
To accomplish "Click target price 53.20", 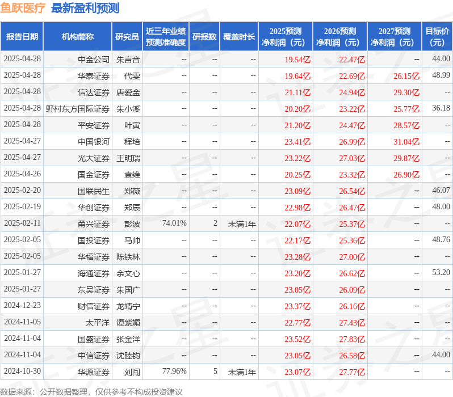I will pos(441,273).
